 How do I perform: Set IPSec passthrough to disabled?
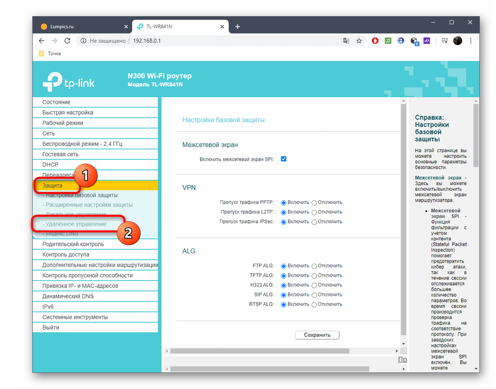pyautogui.click(x=314, y=222)
